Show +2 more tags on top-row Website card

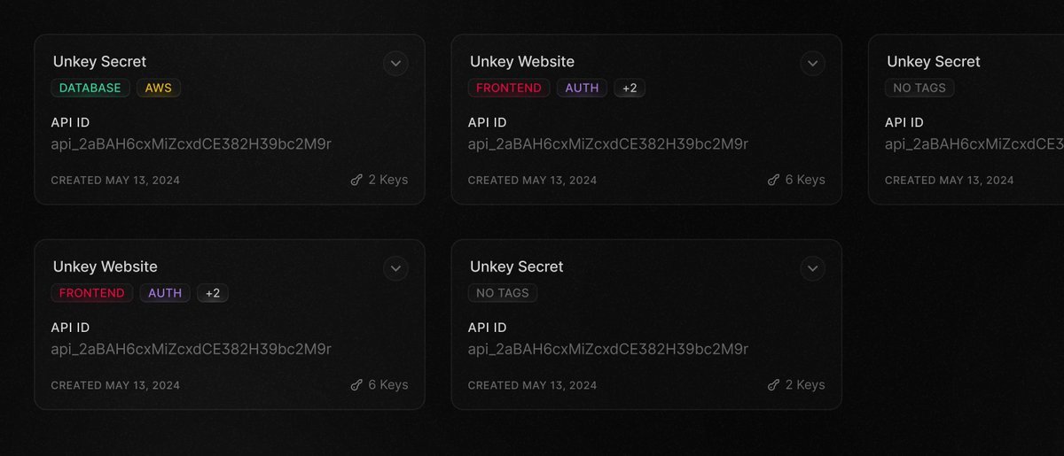coord(630,88)
